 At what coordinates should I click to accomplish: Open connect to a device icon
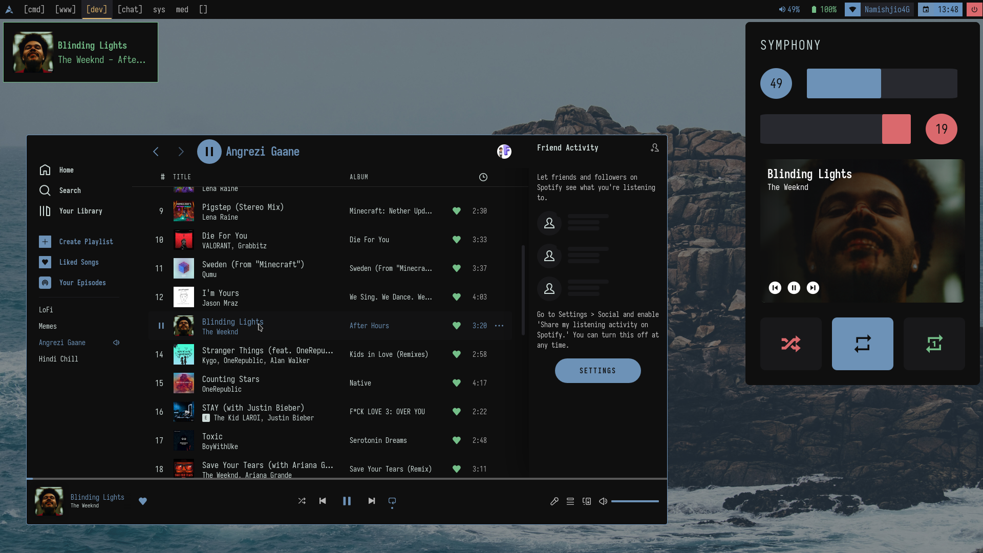[x=587, y=501]
